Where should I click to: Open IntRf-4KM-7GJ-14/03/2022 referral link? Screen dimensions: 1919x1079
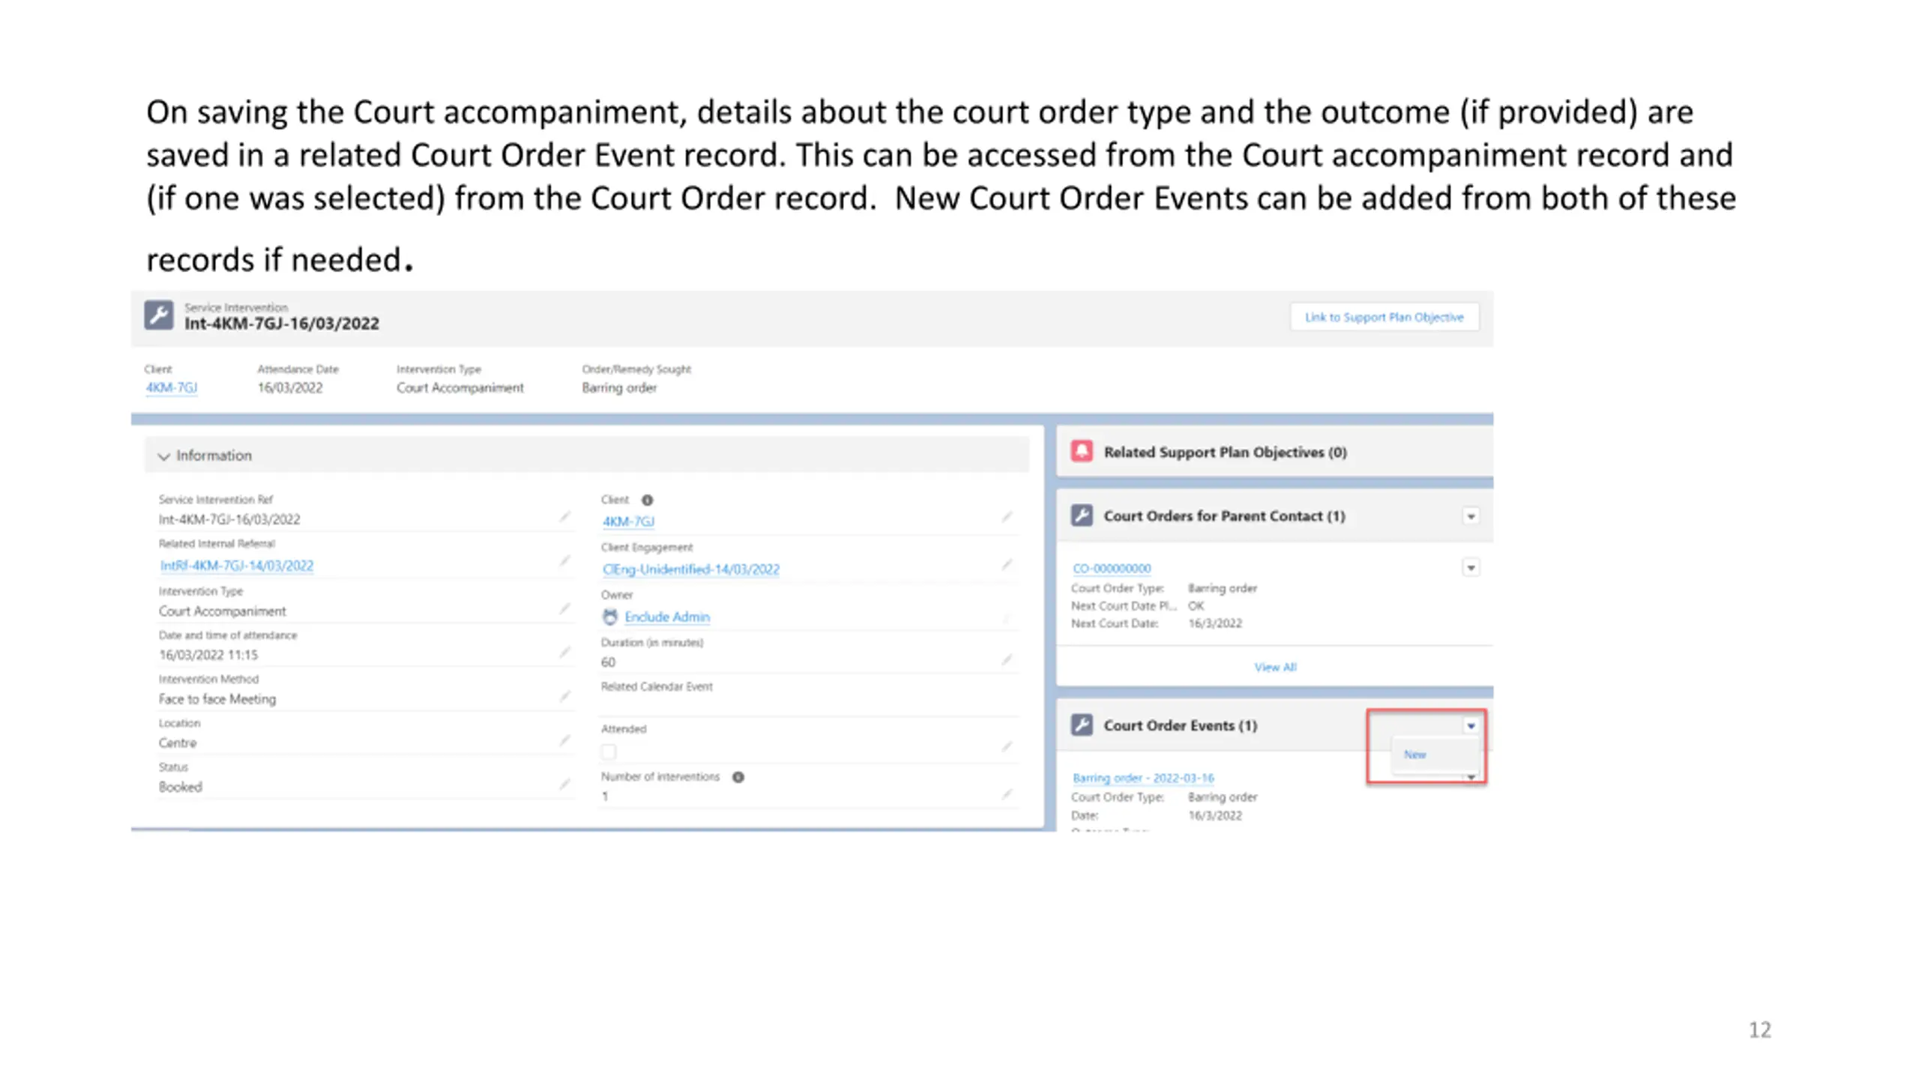(x=236, y=566)
